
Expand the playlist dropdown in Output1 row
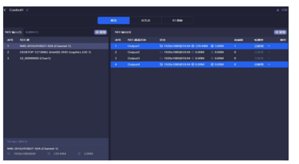pos(269,46)
